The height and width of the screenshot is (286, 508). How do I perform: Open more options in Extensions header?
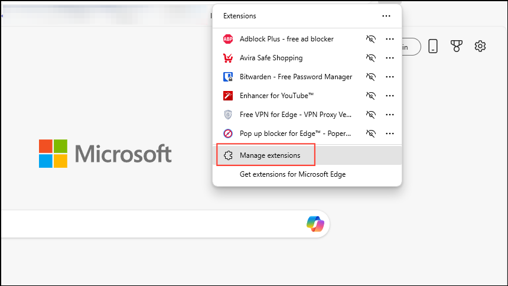click(386, 16)
